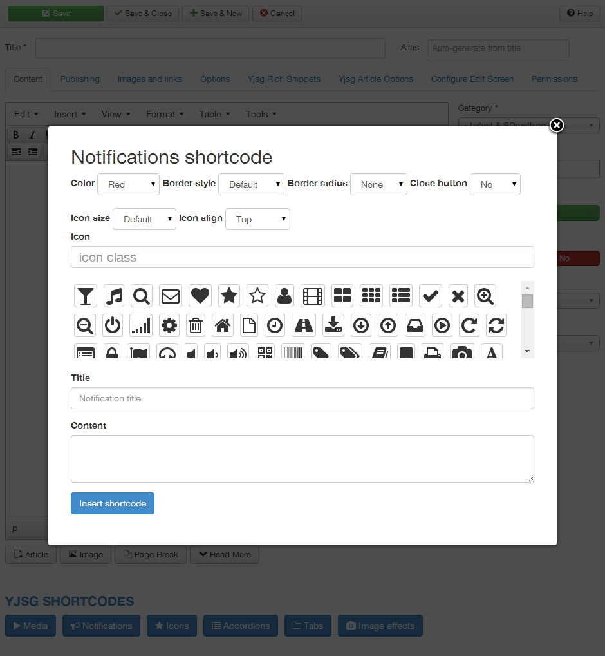Choose the trash can icon
The height and width of the screenshot is (656, 605).
pos(196,325)
